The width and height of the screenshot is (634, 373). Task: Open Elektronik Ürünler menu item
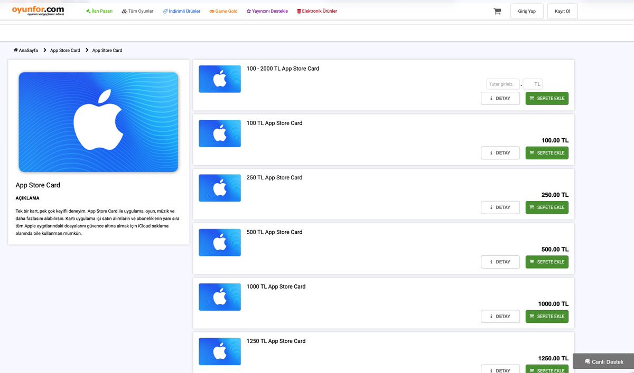pyautogui.click(x=317, y=11)
